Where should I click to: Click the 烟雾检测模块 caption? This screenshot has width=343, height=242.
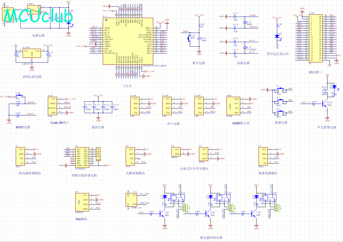click(268, 173)
